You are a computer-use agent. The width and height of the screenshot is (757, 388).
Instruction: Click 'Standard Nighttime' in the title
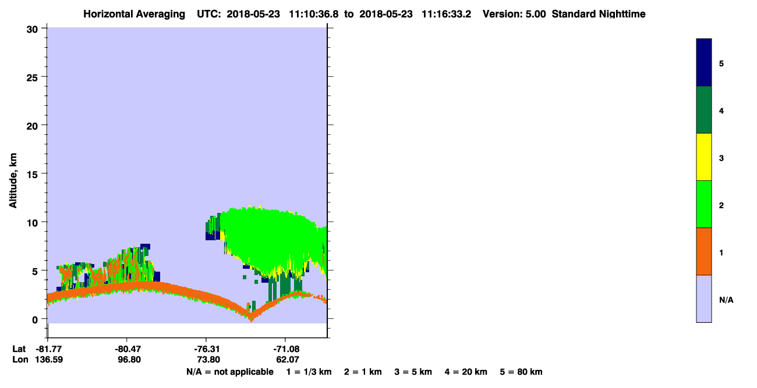pyautogui.click(x=599, y=14)
